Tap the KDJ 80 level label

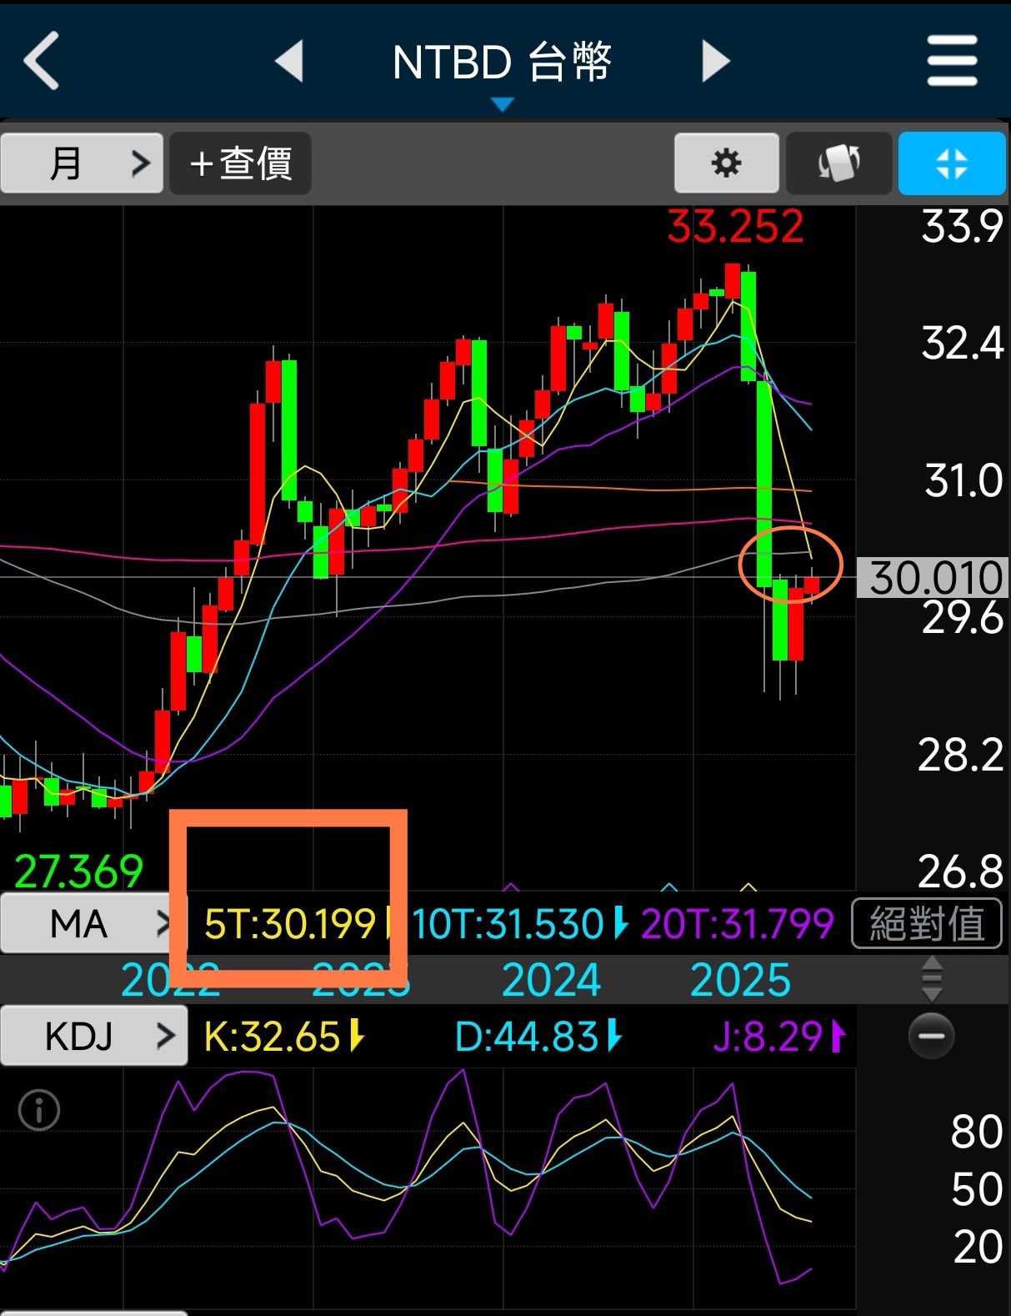tap(976, 1133)
